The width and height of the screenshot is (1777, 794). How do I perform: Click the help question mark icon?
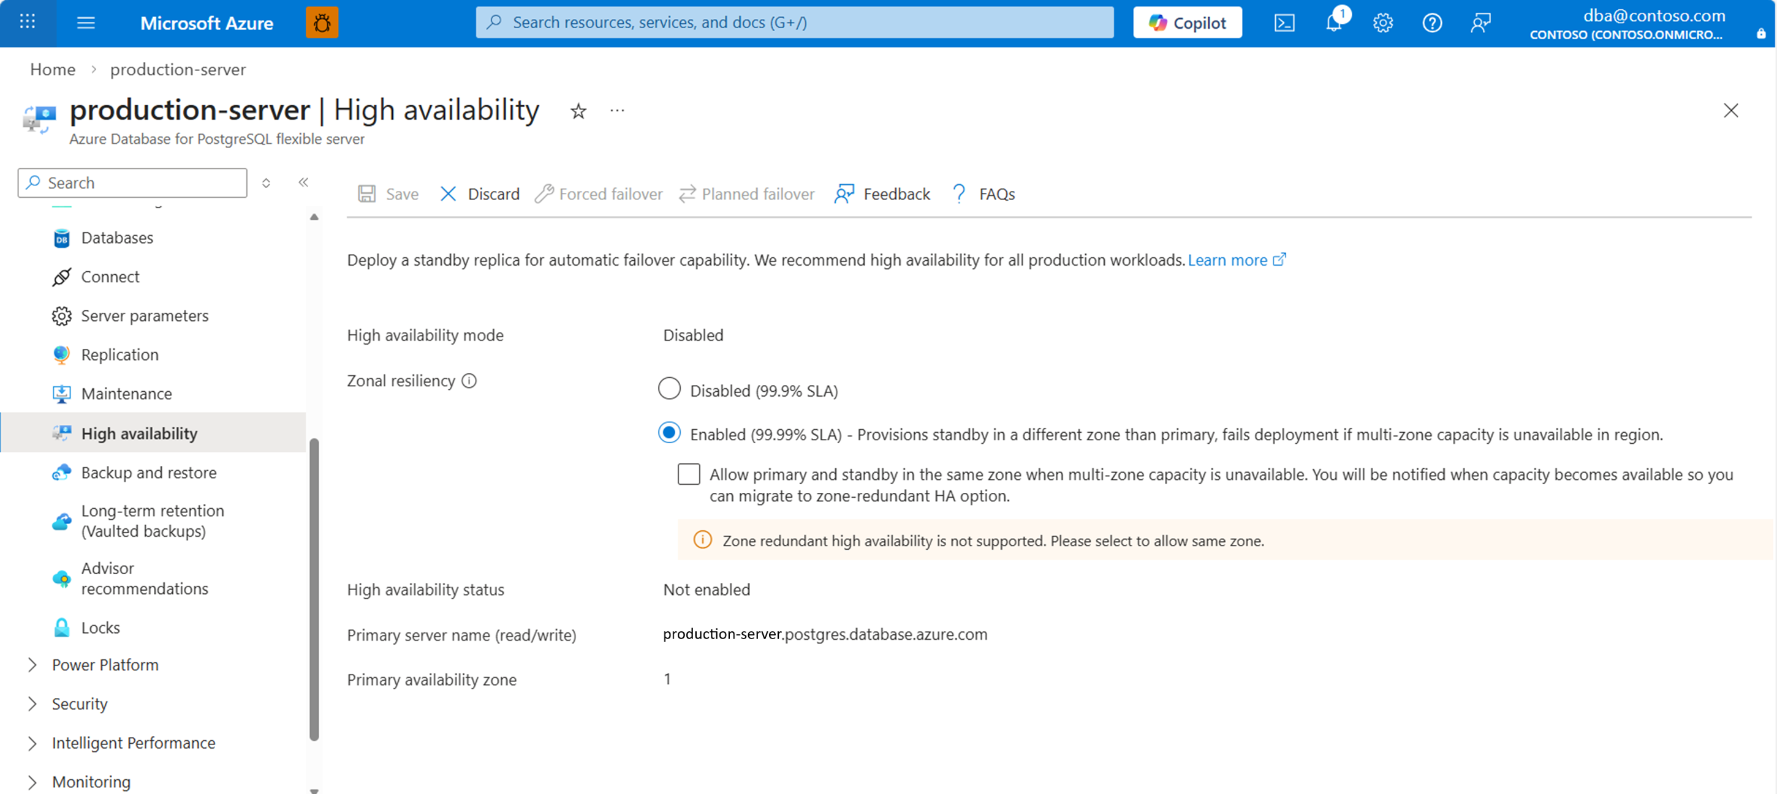[x=1431, y=23]
